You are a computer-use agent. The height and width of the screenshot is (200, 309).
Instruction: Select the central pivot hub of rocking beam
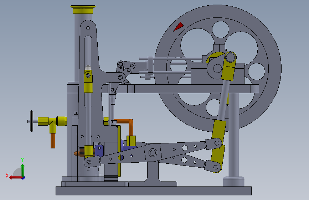click(x=153, y=153)
